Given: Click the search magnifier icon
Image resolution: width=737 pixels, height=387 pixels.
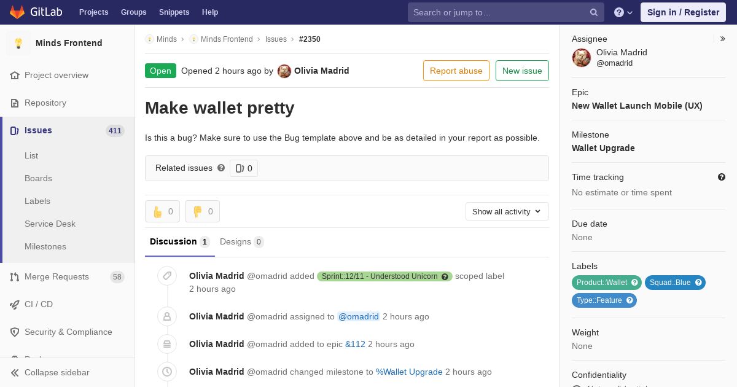Looking at the screenshot, I should [x=594, y=12].
